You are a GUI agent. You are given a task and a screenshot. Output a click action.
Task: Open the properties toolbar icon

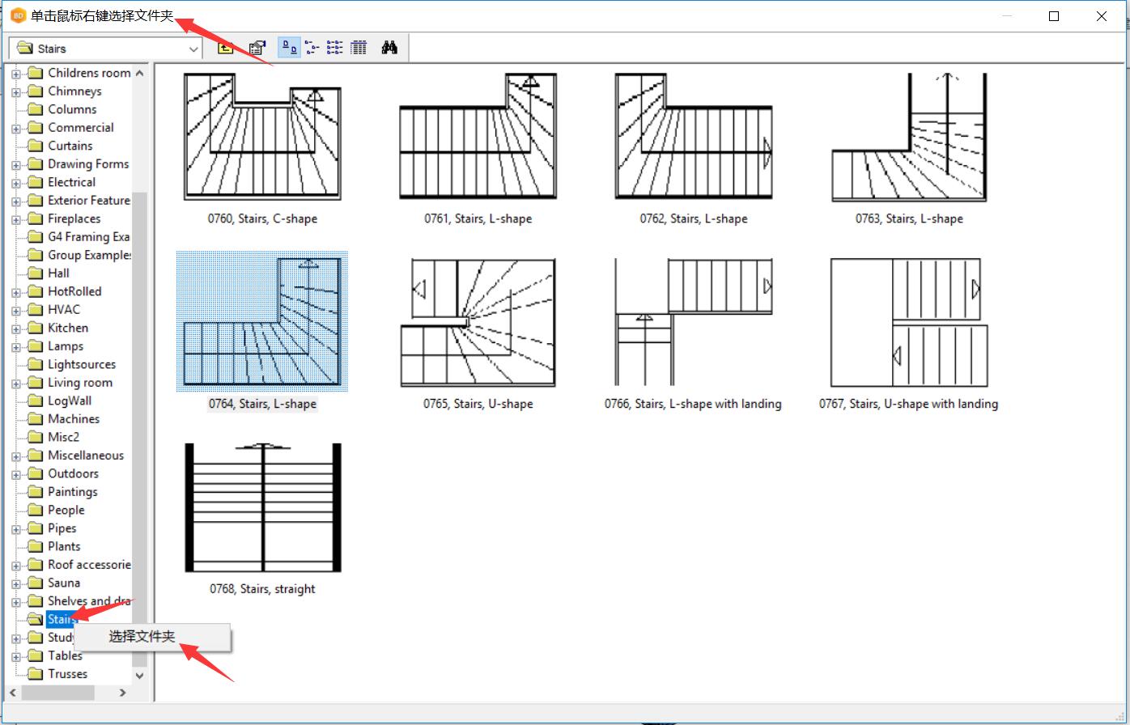pyautogui.click(x=257, y=48)
